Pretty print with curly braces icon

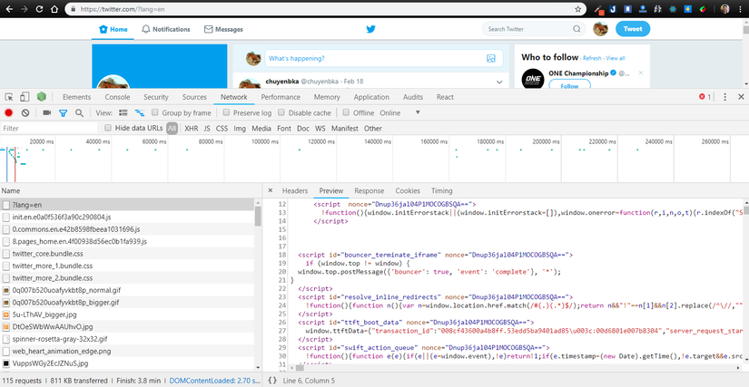271,381
